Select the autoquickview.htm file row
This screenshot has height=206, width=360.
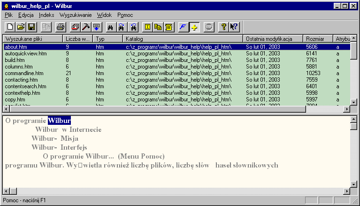click(177, 53)
